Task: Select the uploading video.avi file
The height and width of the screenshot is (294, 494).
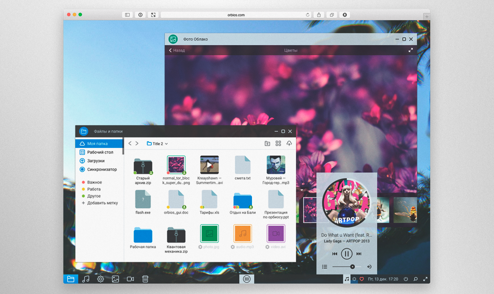Action: tap(276, 237)
